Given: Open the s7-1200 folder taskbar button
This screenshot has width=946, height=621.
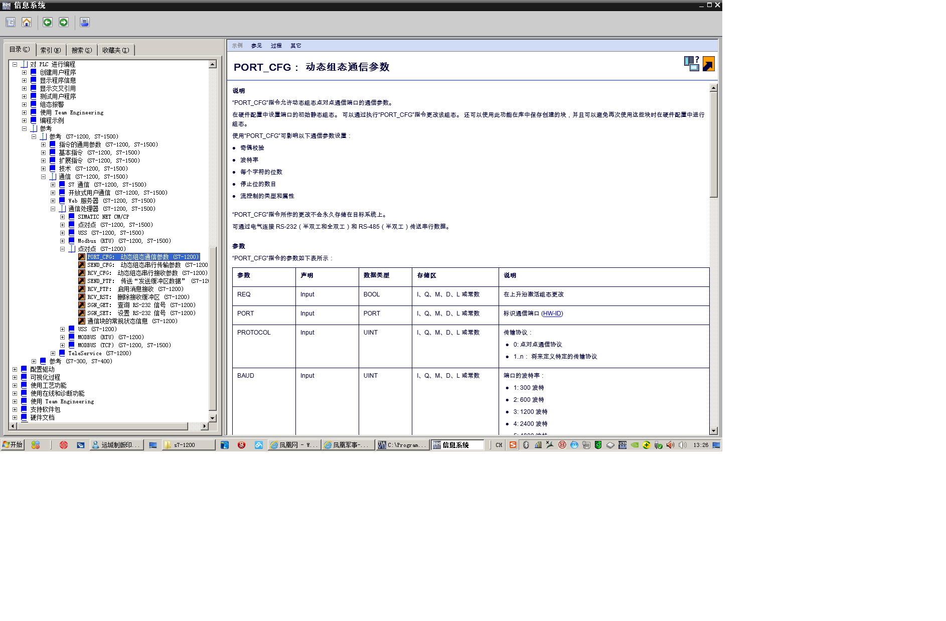Looking at the screenshot, I should click(x=189, y=445).
